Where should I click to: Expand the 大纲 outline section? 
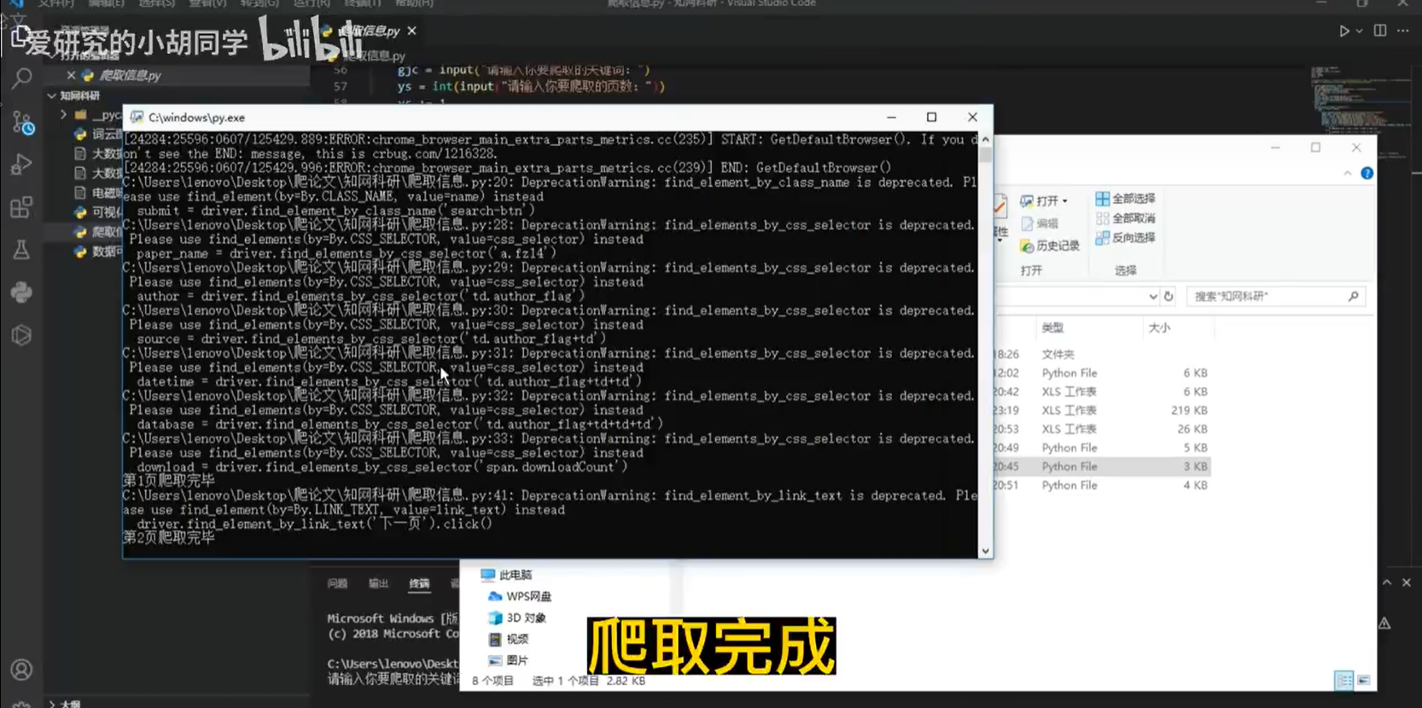click(53, 703)
